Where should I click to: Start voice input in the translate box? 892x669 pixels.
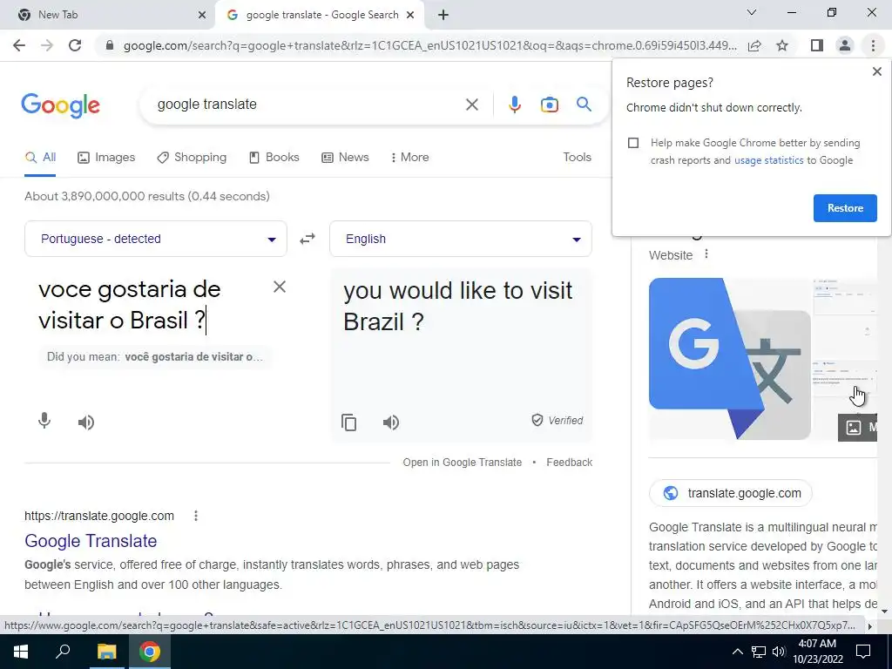tap(44, 421)
